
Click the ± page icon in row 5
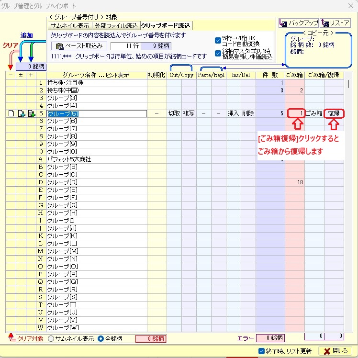click(21, 114)
